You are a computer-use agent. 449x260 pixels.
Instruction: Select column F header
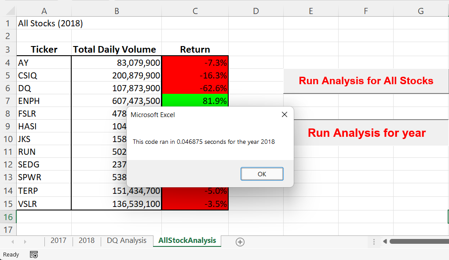(366, 11)
